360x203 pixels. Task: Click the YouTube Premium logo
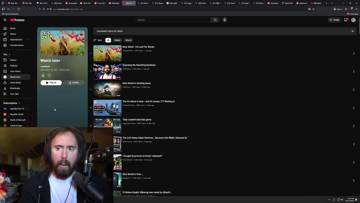(17, 20)
